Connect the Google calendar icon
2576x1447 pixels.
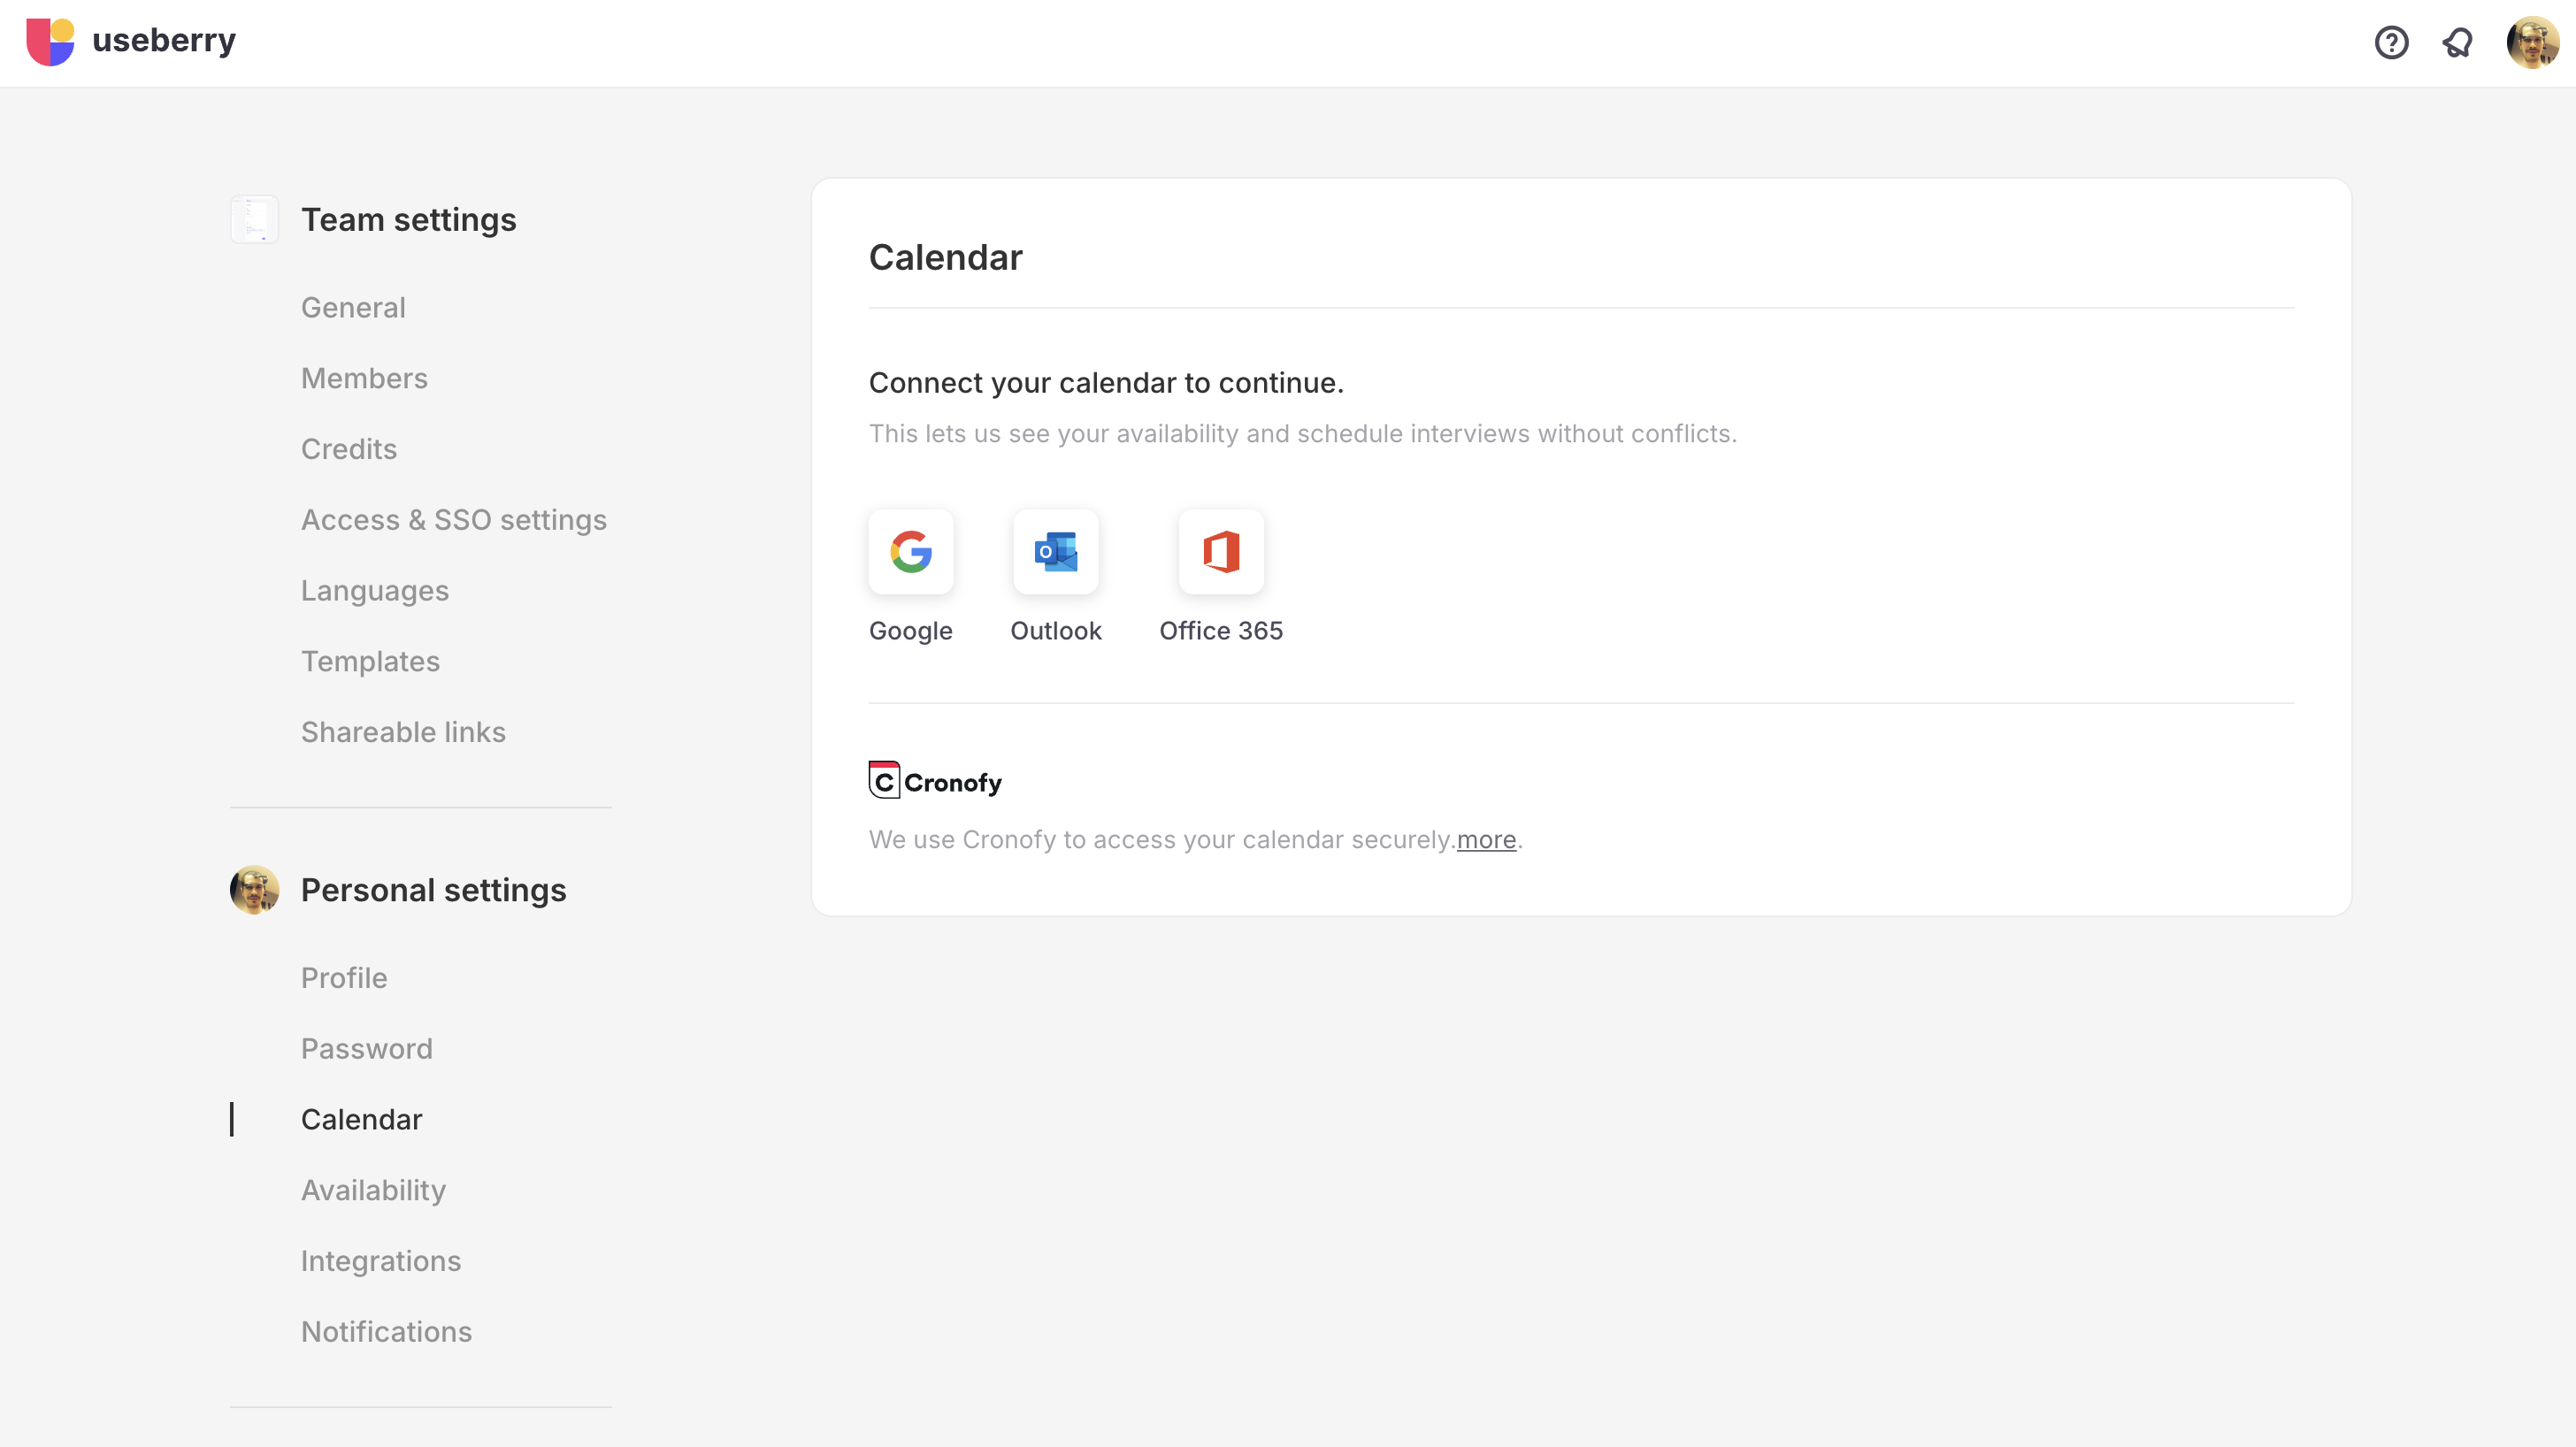[910, 552]
